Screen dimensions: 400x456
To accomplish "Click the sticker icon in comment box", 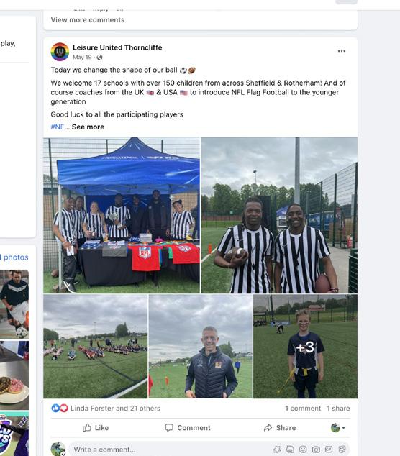I will pyautogui.click(x=342, y=450).
